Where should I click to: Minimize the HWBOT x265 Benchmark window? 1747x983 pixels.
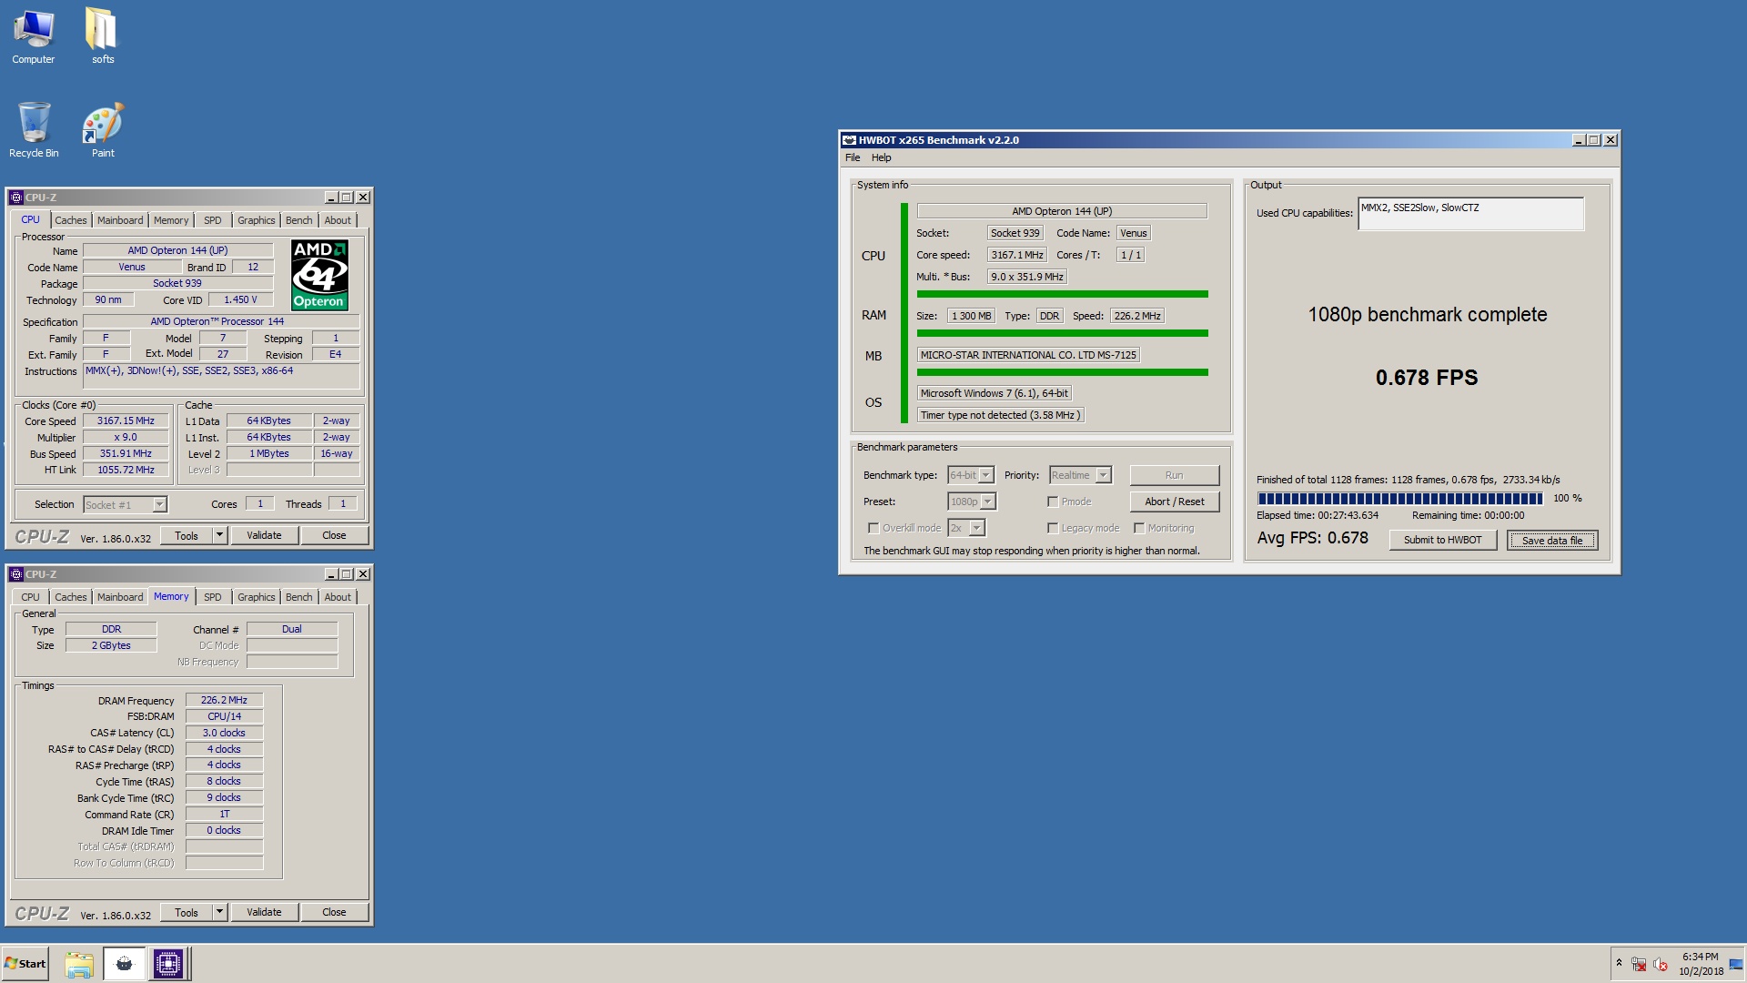tap(1579, 140)
